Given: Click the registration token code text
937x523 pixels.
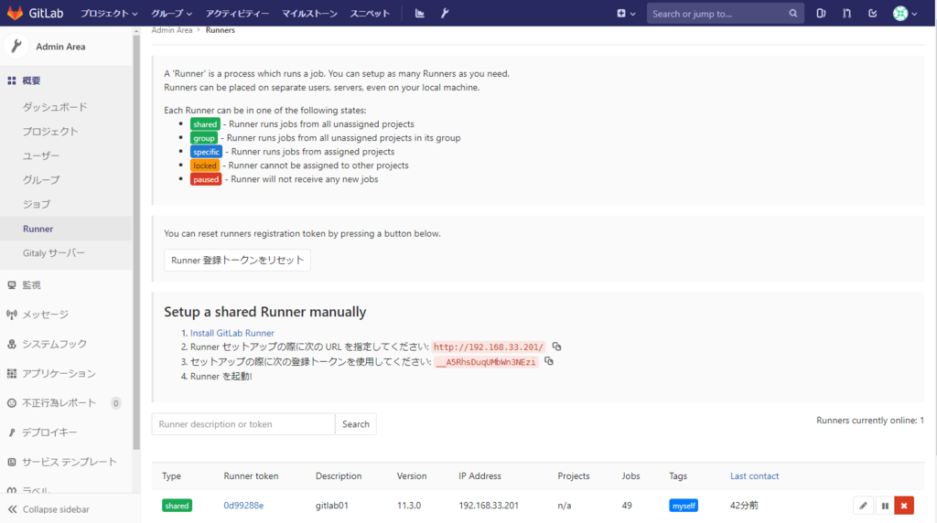Looking at the screenshot, I should click(x=487, y=362).
